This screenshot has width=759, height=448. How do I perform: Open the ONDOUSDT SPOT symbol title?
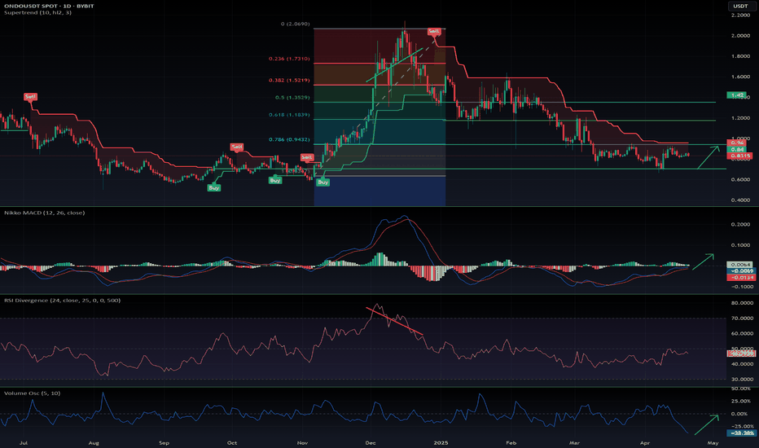click(49, 6)
